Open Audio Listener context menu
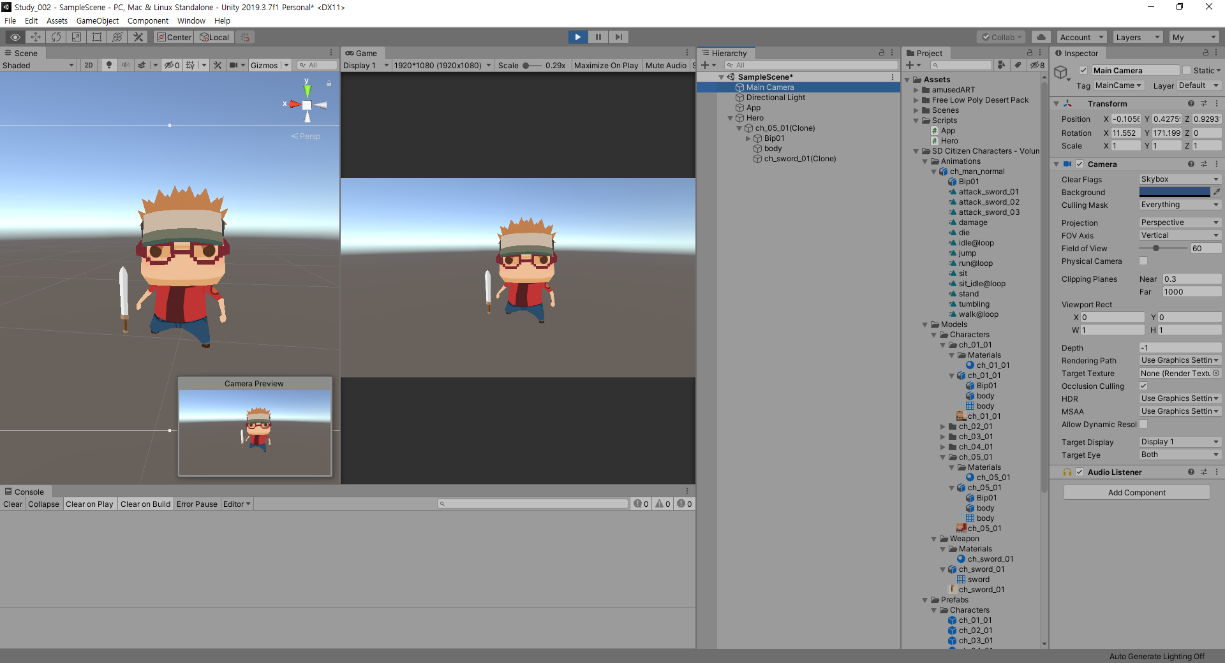Viewport: 1225px width, 663px height. pos(1217,472)
